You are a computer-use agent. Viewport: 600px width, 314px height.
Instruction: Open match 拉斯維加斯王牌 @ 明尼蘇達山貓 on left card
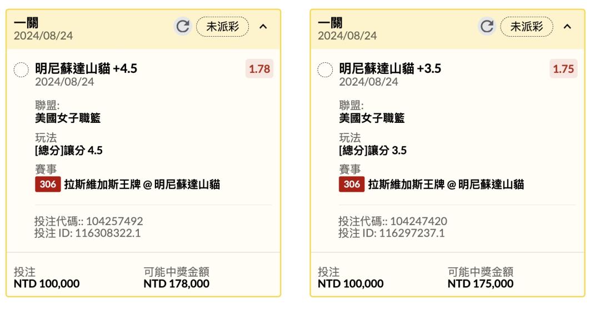pyautogui.click(x=142, y=185)
